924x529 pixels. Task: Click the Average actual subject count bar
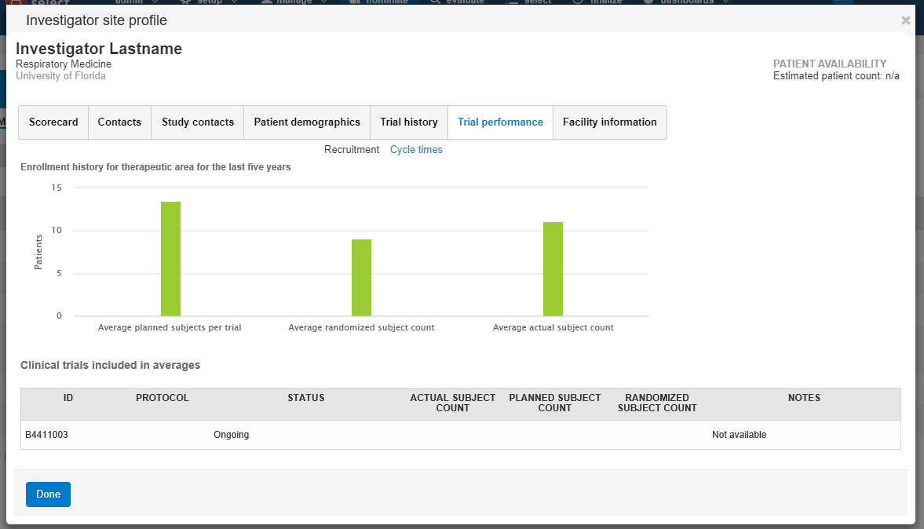coord(553,269)
